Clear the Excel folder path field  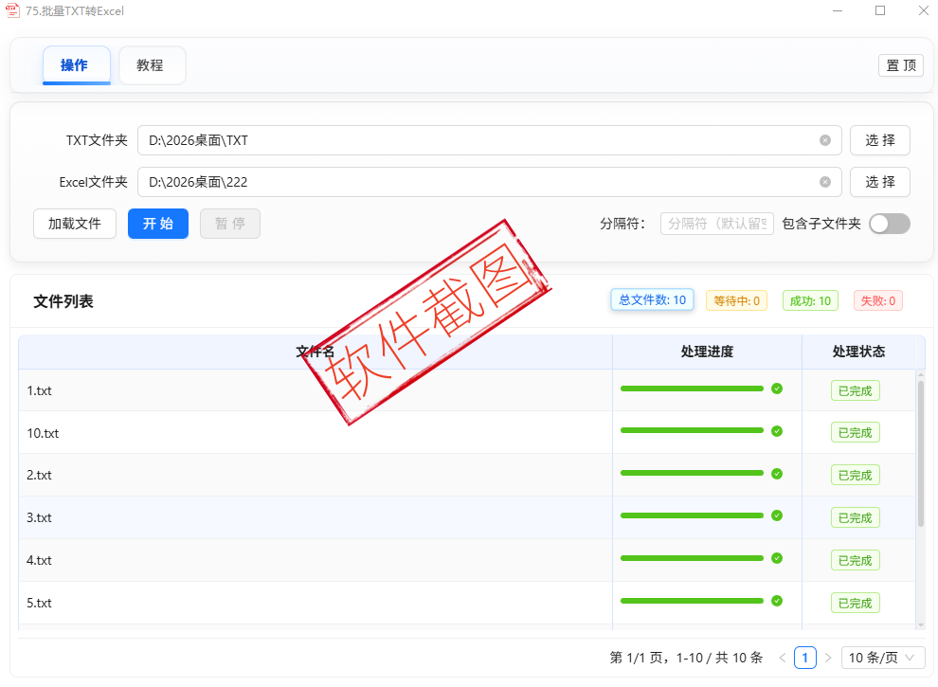[824, 182]
